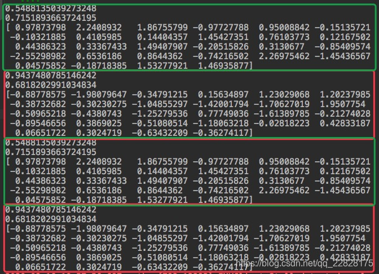Click value 1.49407907 in the third printed array

point(162,181)
